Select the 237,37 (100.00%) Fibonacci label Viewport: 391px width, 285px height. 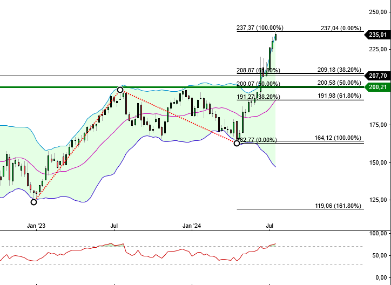click(260, 28)
